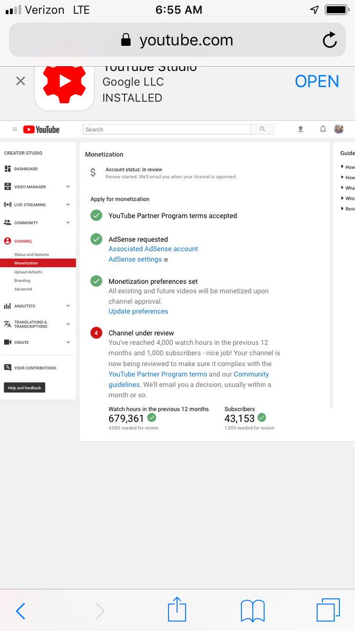Tap the youtube.com address bar

(177, 40)
